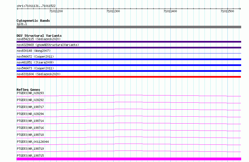Screen dimensions: 249x162
Task: Select variant label nsv4329469 (gnomADStructuralVariants)
Action: point(48,45)
